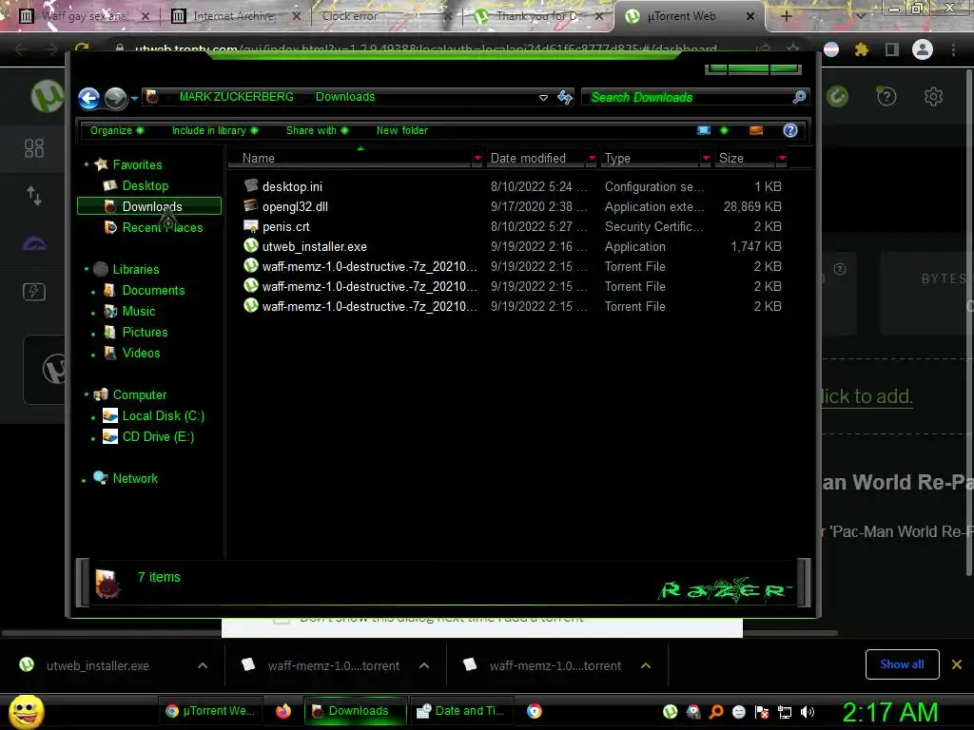974x730 pixels.
Task: Open the Share with menu
Action: (x=317, y=130)
